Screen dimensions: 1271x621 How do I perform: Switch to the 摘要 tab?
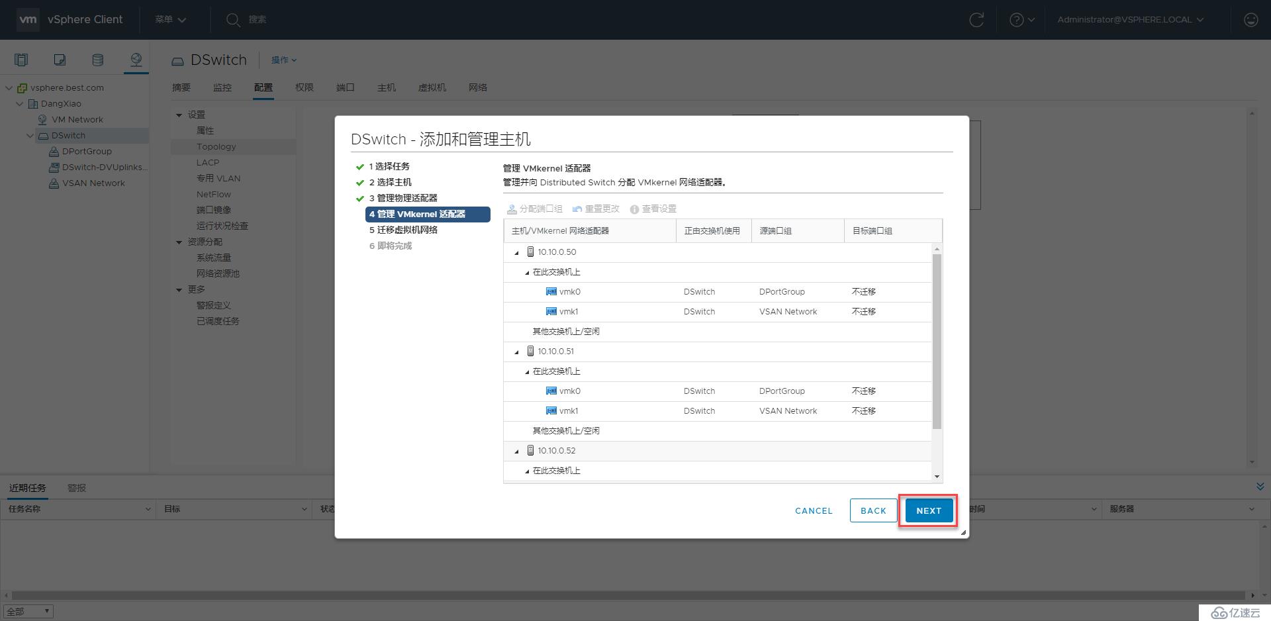(181, 87)
